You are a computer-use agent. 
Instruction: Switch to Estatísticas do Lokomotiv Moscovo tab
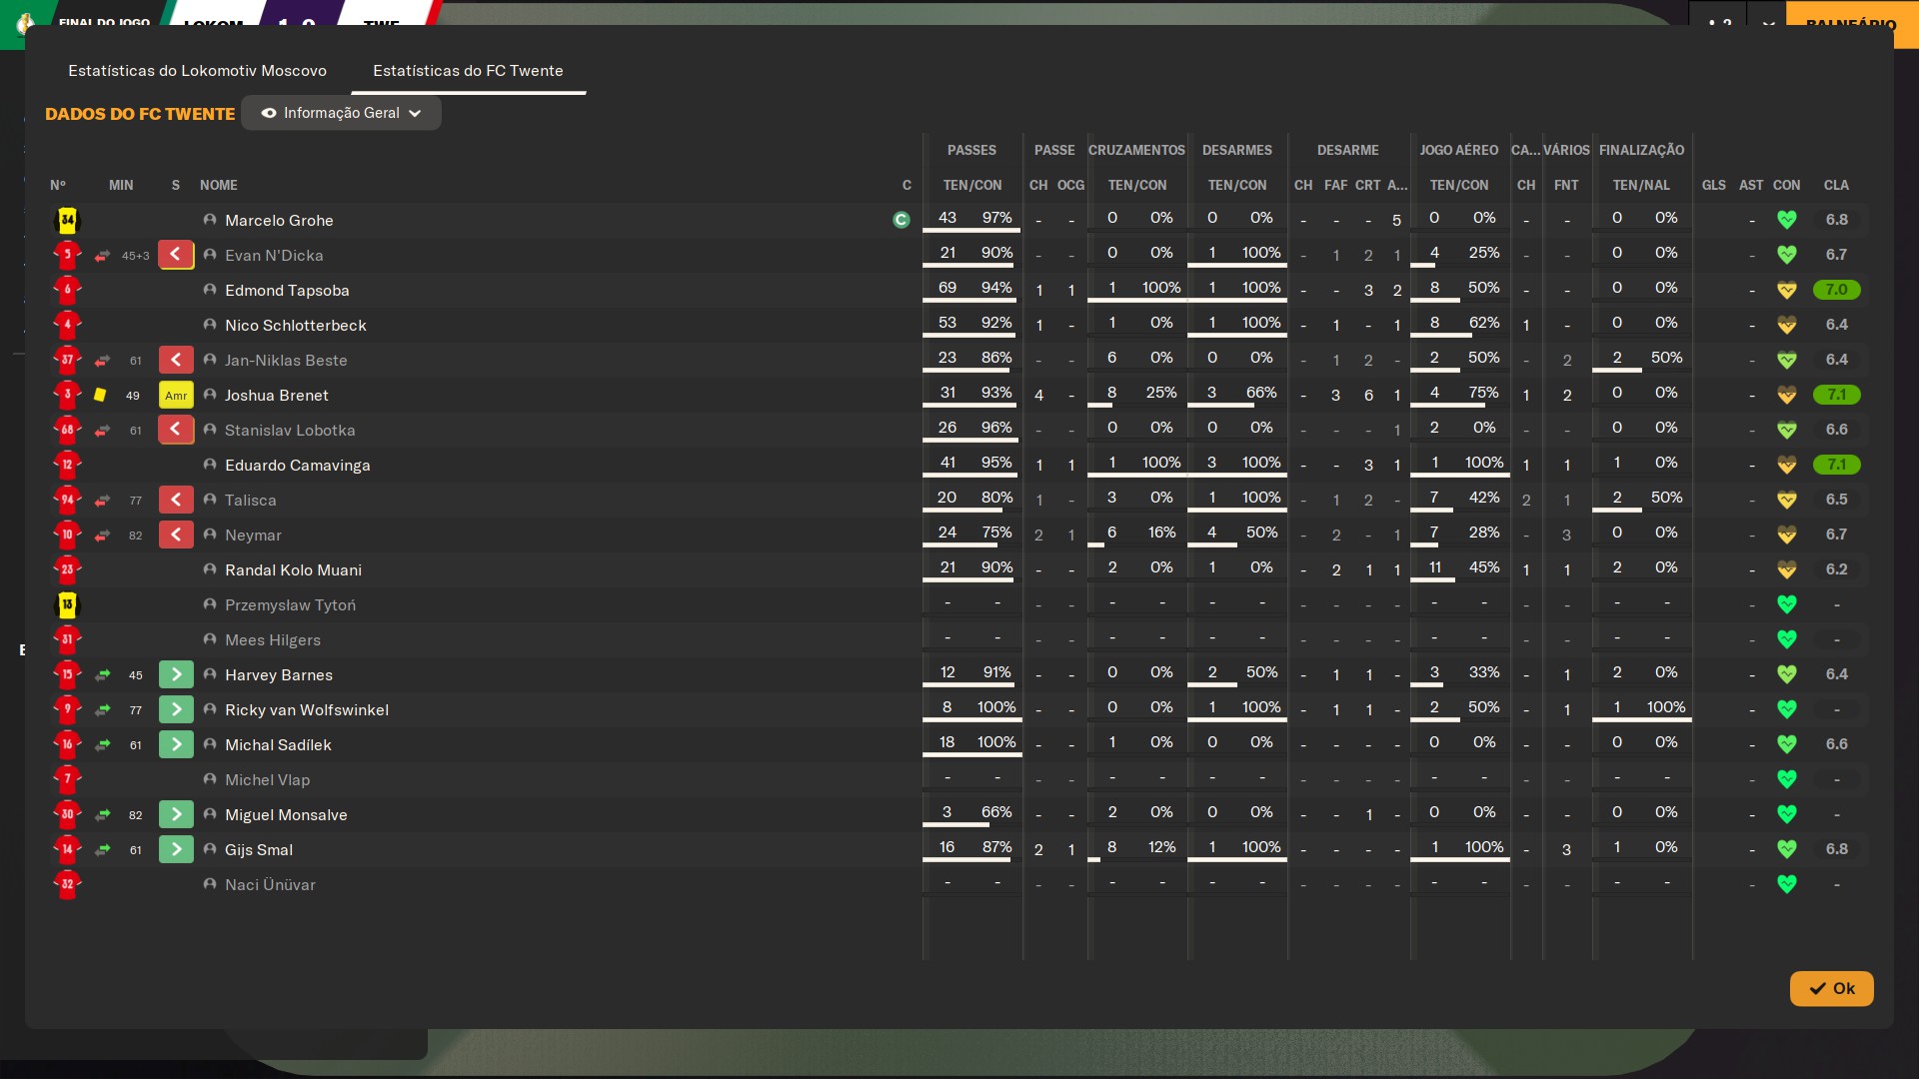[197, 71]
